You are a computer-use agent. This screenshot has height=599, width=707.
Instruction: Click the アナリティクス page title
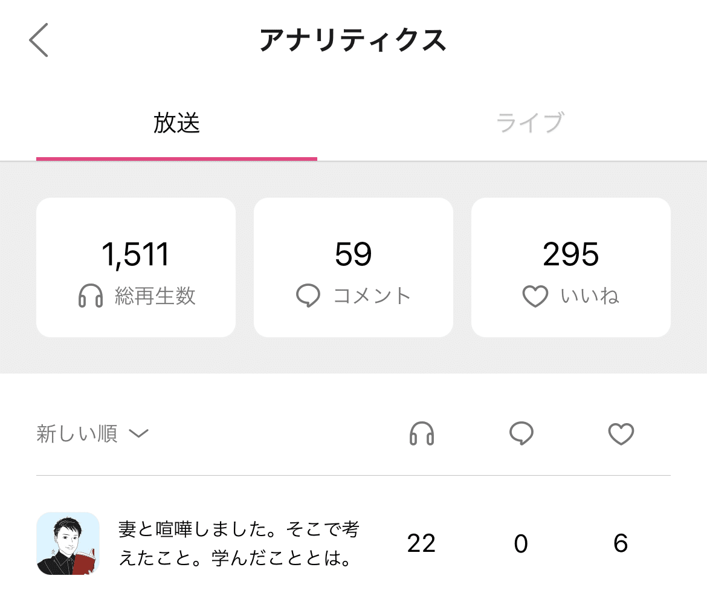353,40
